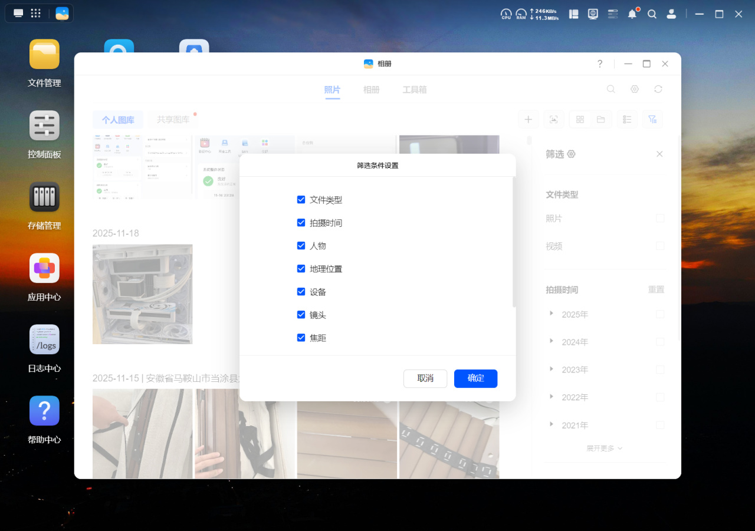Tick the checkbox for 2023年
755x531 pixels.
click(660, 370)
